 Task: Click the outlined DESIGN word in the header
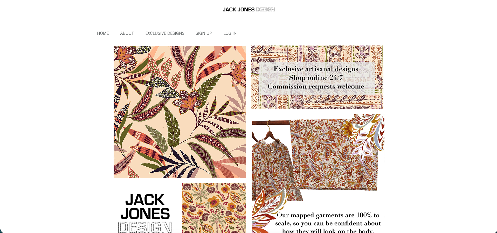pyautogui.click(x=265, y=10)
